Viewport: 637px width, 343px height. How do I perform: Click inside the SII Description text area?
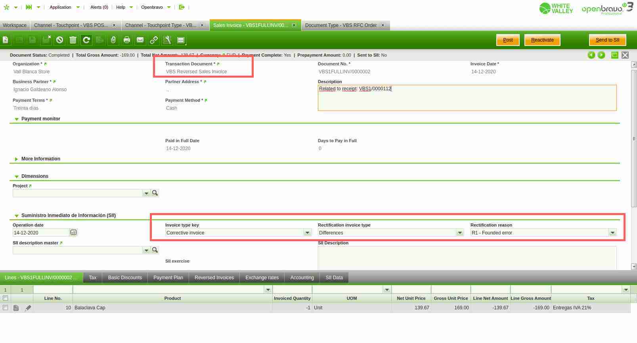coord(467,257)
